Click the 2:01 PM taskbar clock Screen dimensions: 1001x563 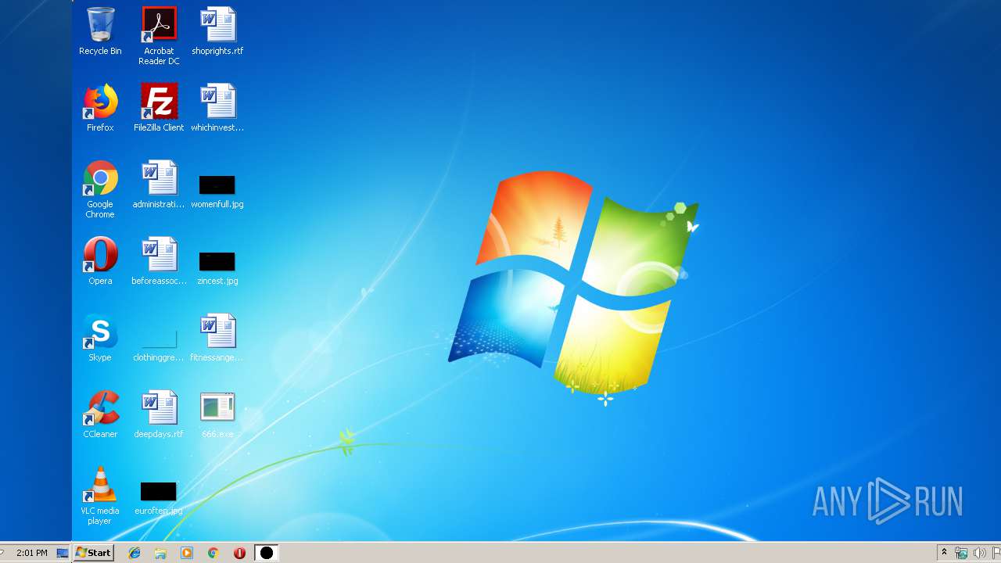point(31,553)
